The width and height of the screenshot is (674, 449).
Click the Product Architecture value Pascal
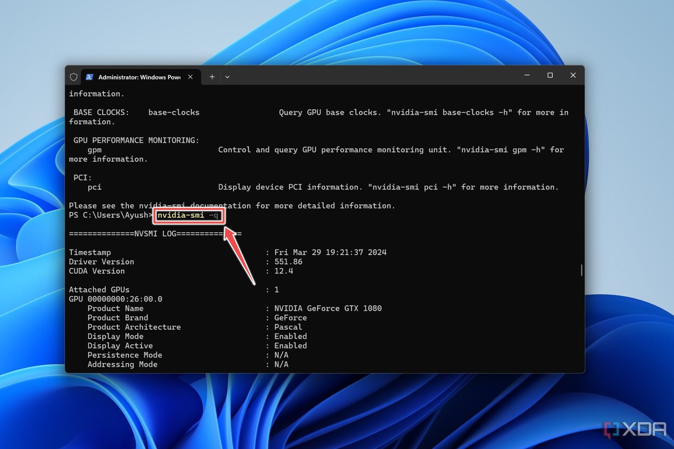(x=288, y=327)
